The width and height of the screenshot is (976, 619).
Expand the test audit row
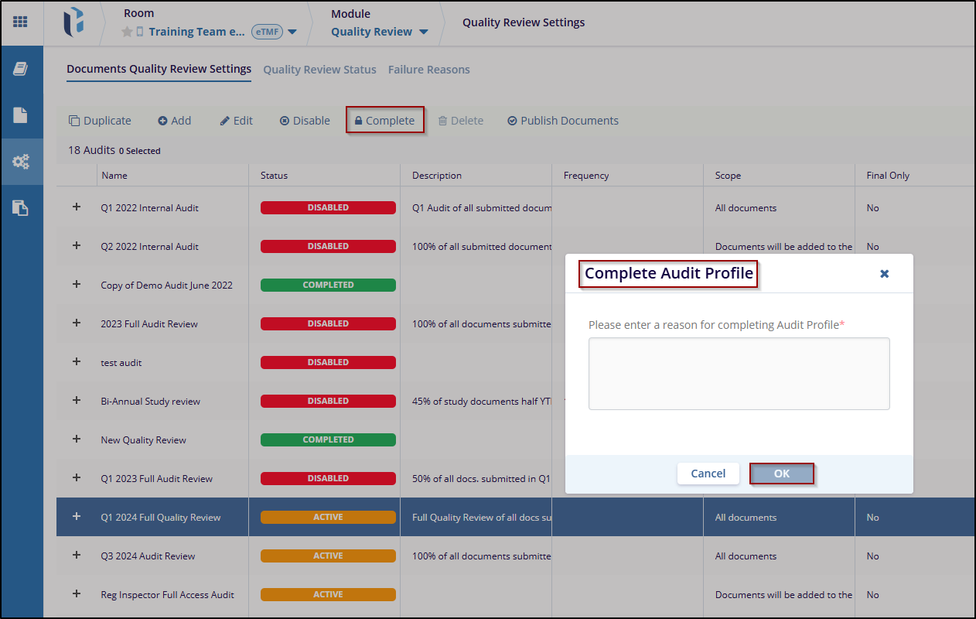click(77, 362)
